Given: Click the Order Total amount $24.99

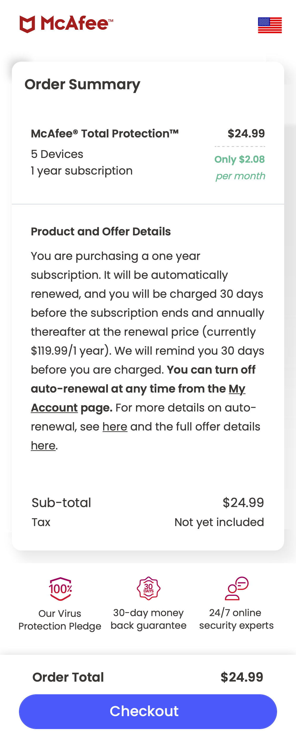Looking at the screenshot, I should click(242, 677).
